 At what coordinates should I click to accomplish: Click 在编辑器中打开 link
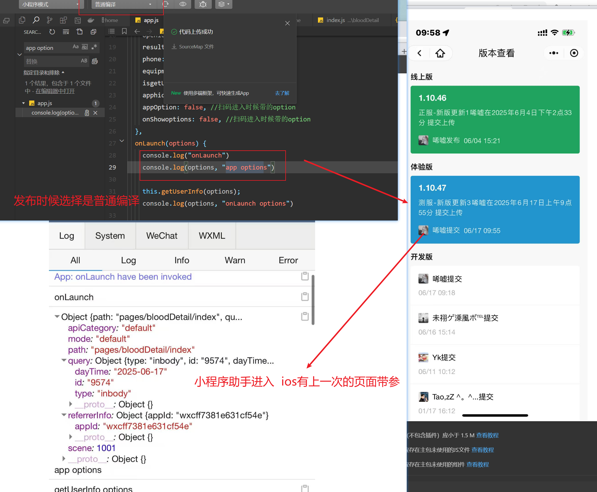pos(55,91)
